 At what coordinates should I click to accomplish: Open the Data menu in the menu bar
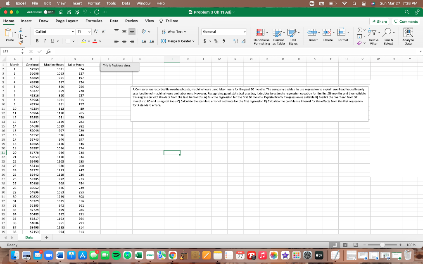tap(126, 3)
